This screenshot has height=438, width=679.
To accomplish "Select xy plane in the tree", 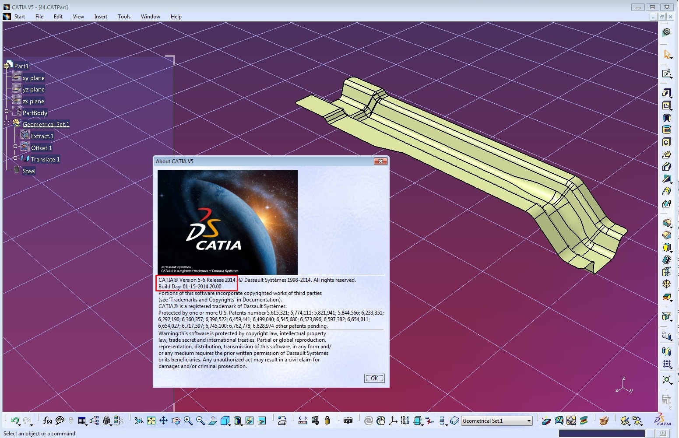I will (x=33, y=78).
